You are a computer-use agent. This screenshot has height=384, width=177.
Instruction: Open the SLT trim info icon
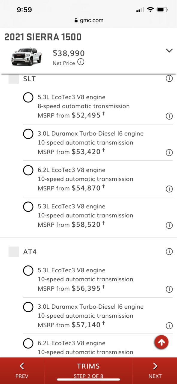[x=169, y=79]
